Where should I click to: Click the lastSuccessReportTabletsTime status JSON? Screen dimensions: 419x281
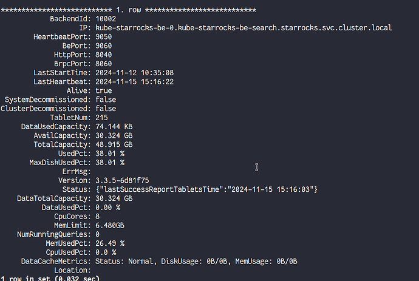206,189
